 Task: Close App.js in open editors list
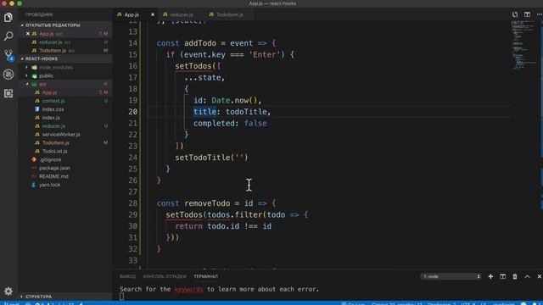click(28, 34)
